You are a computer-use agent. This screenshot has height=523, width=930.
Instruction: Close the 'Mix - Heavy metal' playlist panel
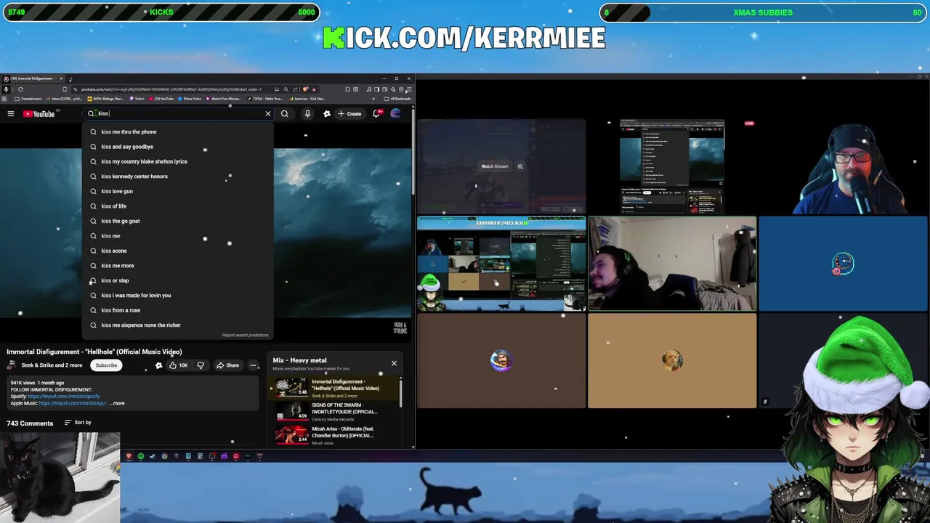tap(394, 363)
